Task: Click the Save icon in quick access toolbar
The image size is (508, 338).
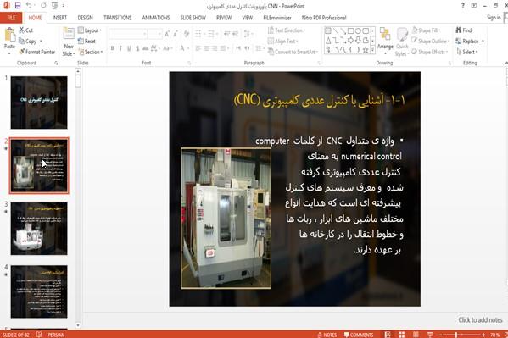Action: pos(18,5)
